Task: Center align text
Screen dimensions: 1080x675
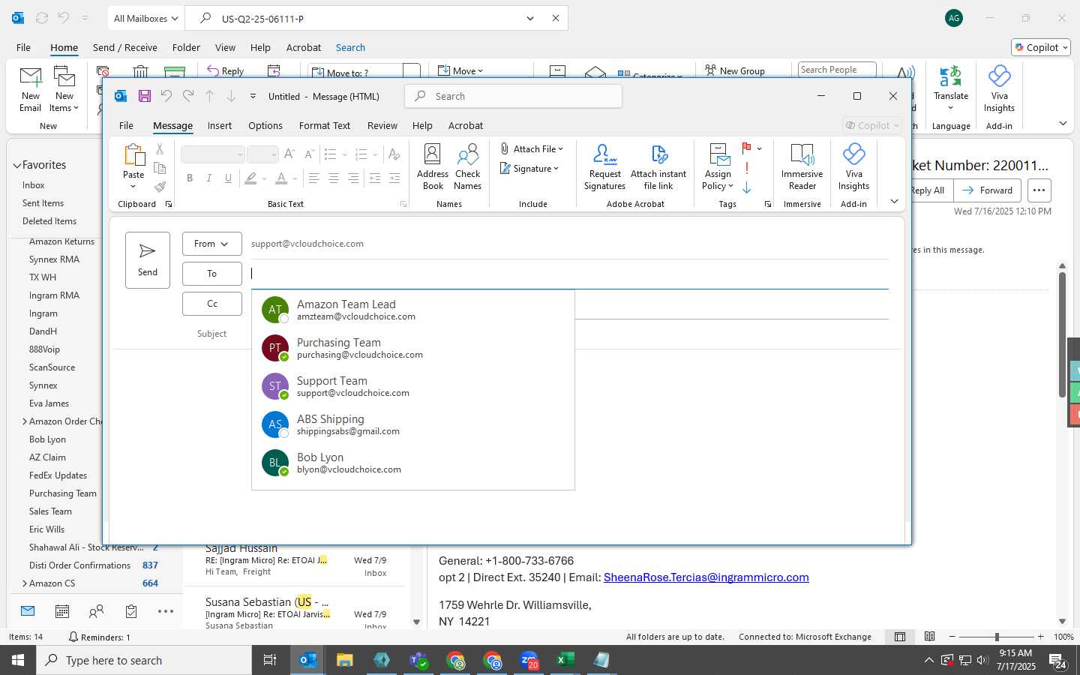Action: pyautogui.click(x=334, y=178)
